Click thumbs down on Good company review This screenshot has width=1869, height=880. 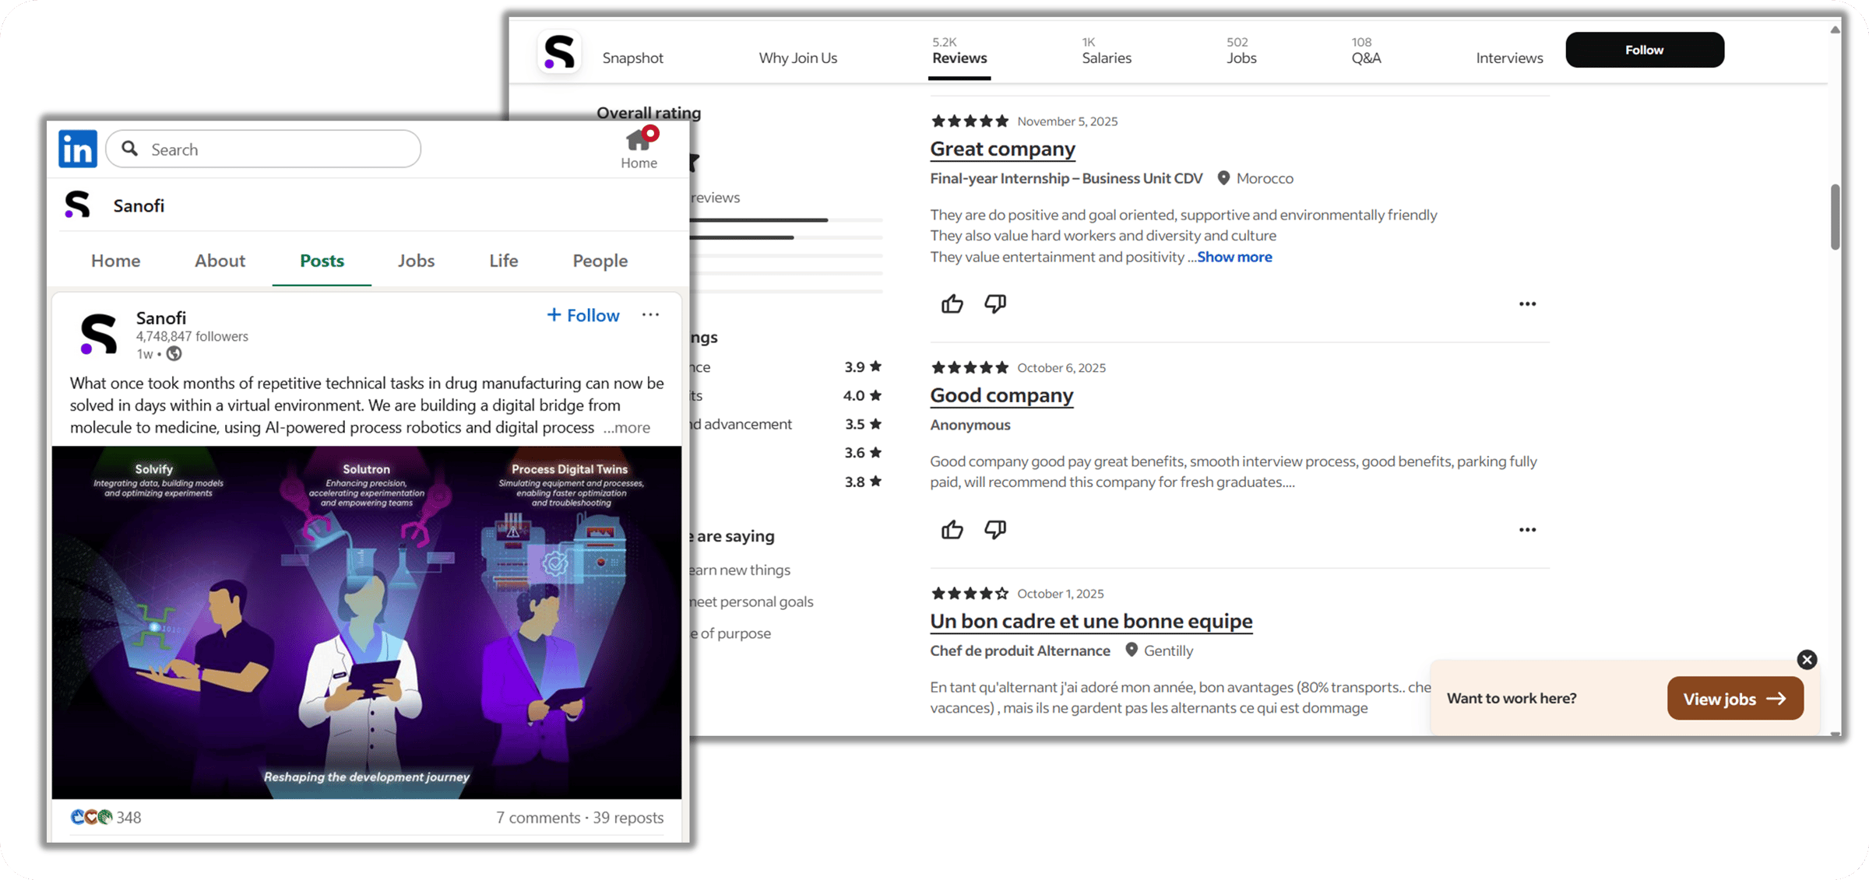995,530
